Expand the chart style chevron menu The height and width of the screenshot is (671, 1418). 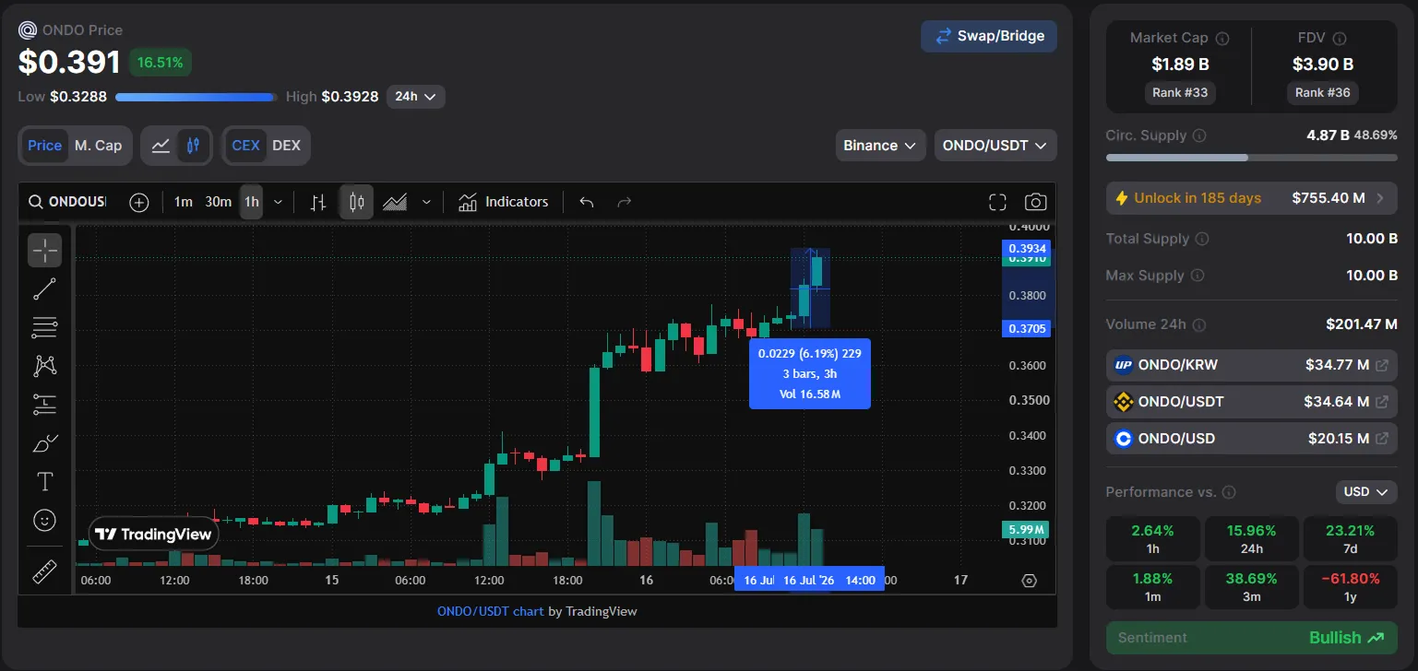pos(426,202)
